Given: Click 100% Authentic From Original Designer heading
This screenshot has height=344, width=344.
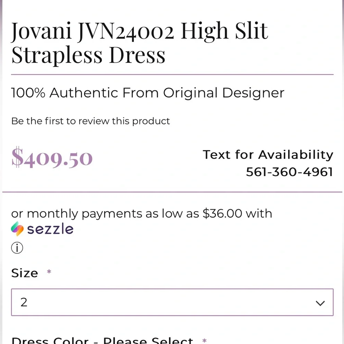Looking at the screenshot, I should [x=147, y=93].
